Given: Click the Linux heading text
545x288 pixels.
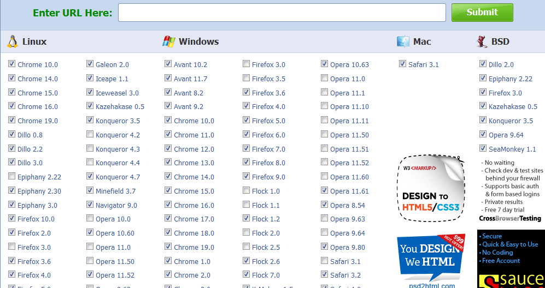Looking at the screenshot, I should pyautogui.click(x=34, y=41).
